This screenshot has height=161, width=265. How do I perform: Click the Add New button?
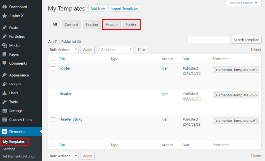click(98, 8)
